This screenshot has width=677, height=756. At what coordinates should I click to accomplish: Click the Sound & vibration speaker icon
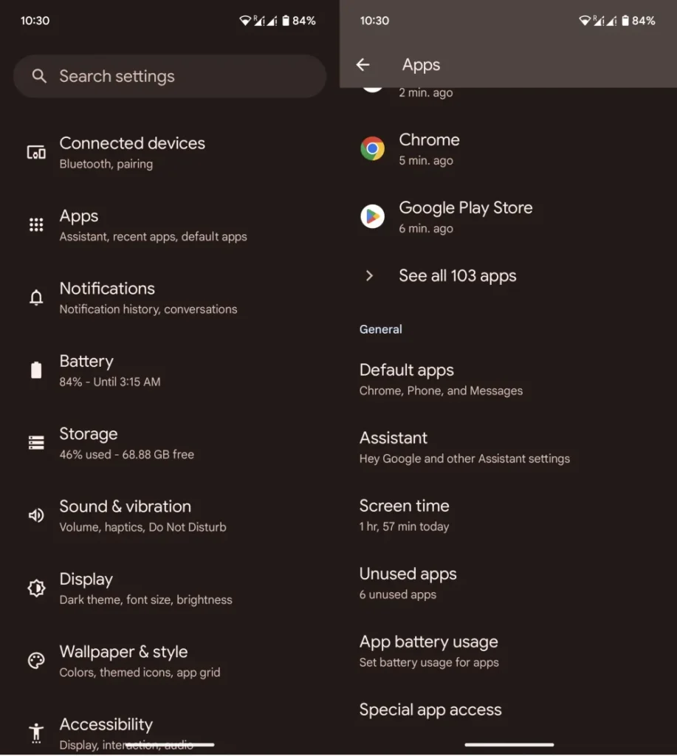[36, 515]
